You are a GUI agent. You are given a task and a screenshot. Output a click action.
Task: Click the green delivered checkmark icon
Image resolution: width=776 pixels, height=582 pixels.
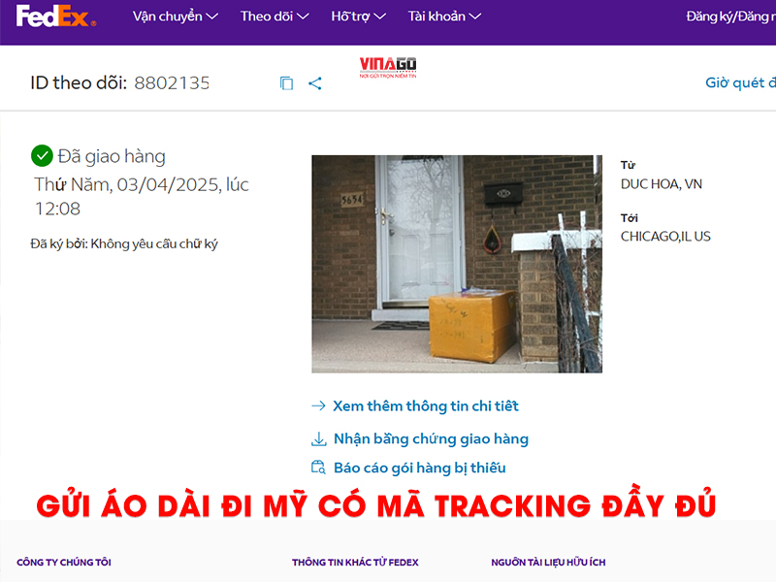[x=42, y=156]
